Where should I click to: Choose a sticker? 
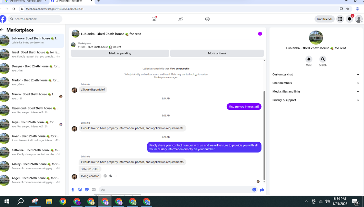87,190
